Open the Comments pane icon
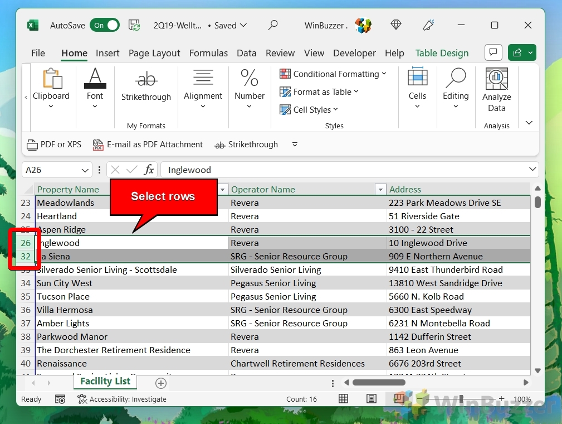 493,52
